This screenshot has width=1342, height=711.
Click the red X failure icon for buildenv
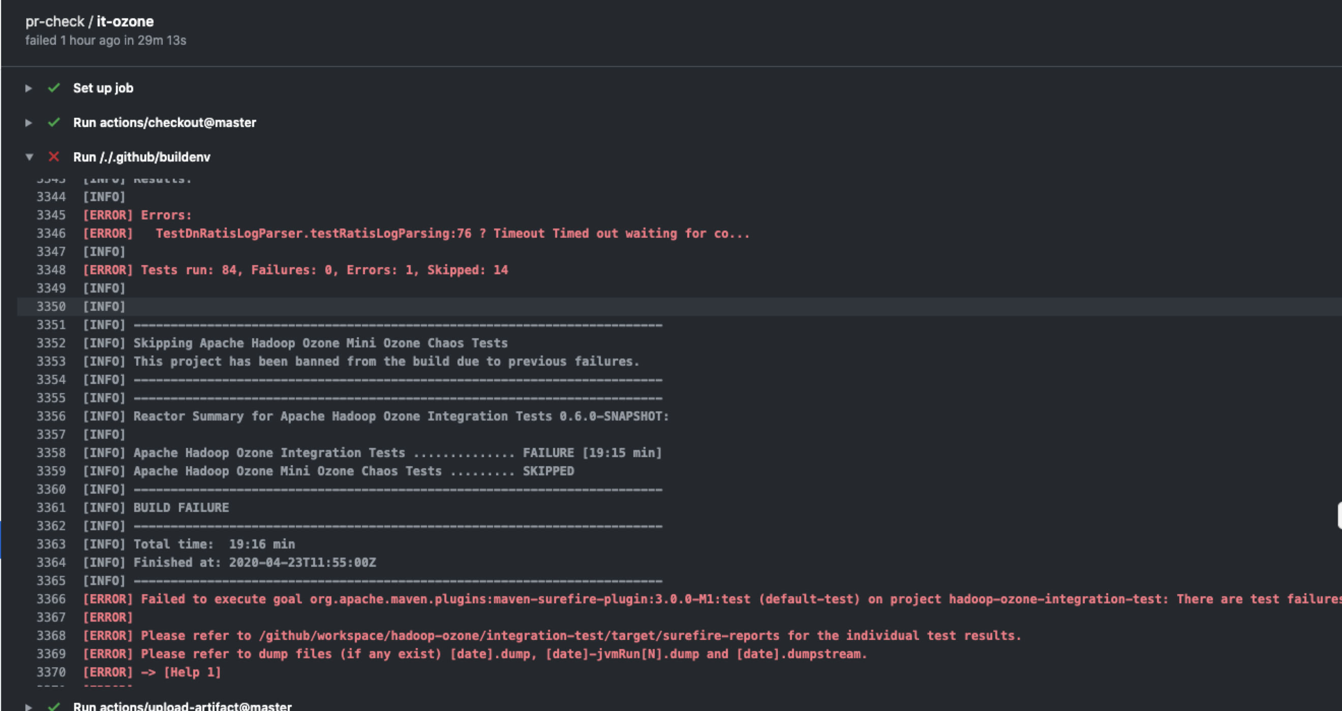(54, 156)
